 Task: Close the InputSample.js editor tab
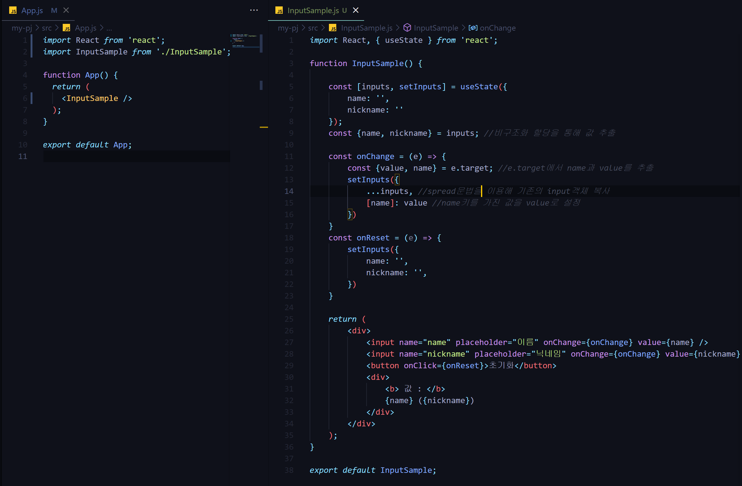(x=356, y=10)
